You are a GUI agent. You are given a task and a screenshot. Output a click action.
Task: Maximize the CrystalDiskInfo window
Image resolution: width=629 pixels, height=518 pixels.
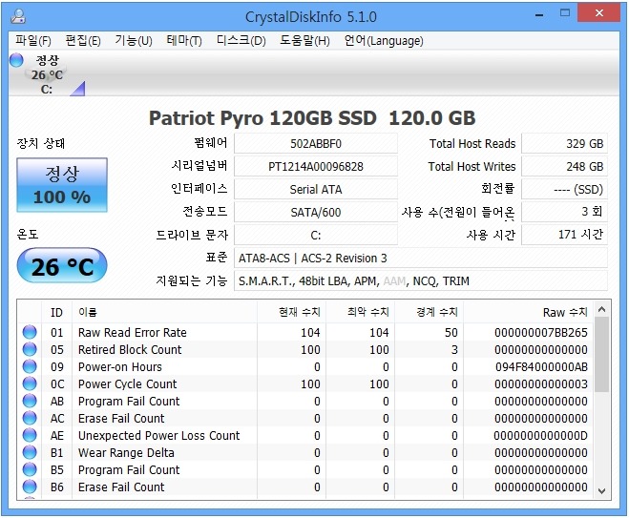[565, 13]
